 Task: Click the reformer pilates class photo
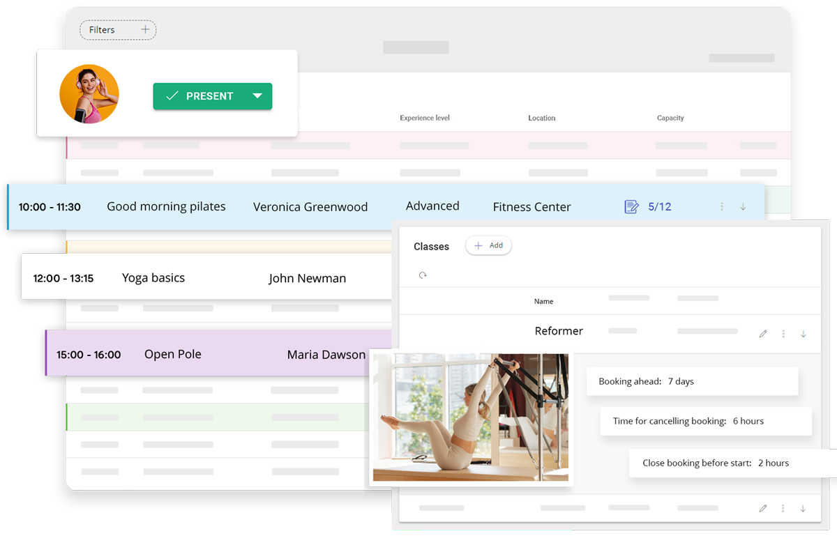(469, 417)
